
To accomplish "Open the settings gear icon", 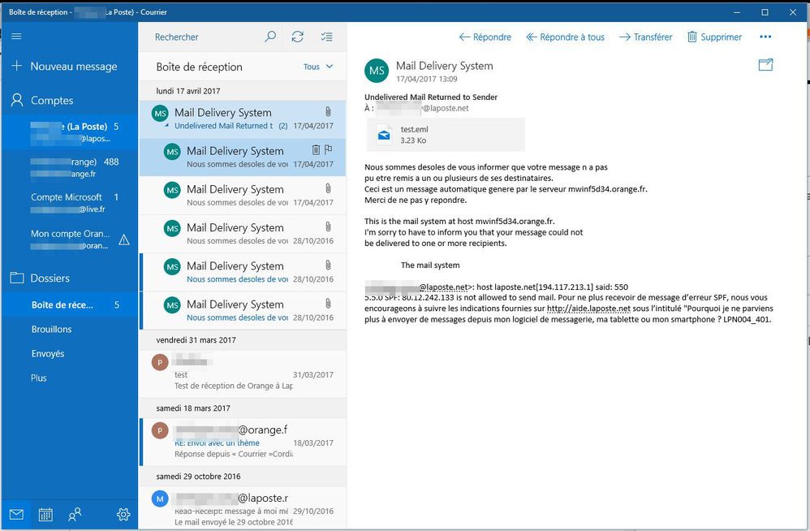I will (x=123, y=514).
